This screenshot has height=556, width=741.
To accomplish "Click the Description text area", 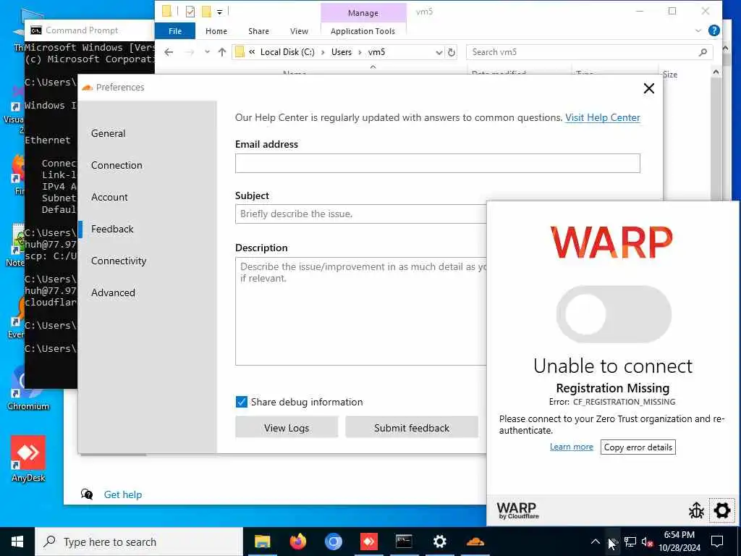I will tap(361, 311).
